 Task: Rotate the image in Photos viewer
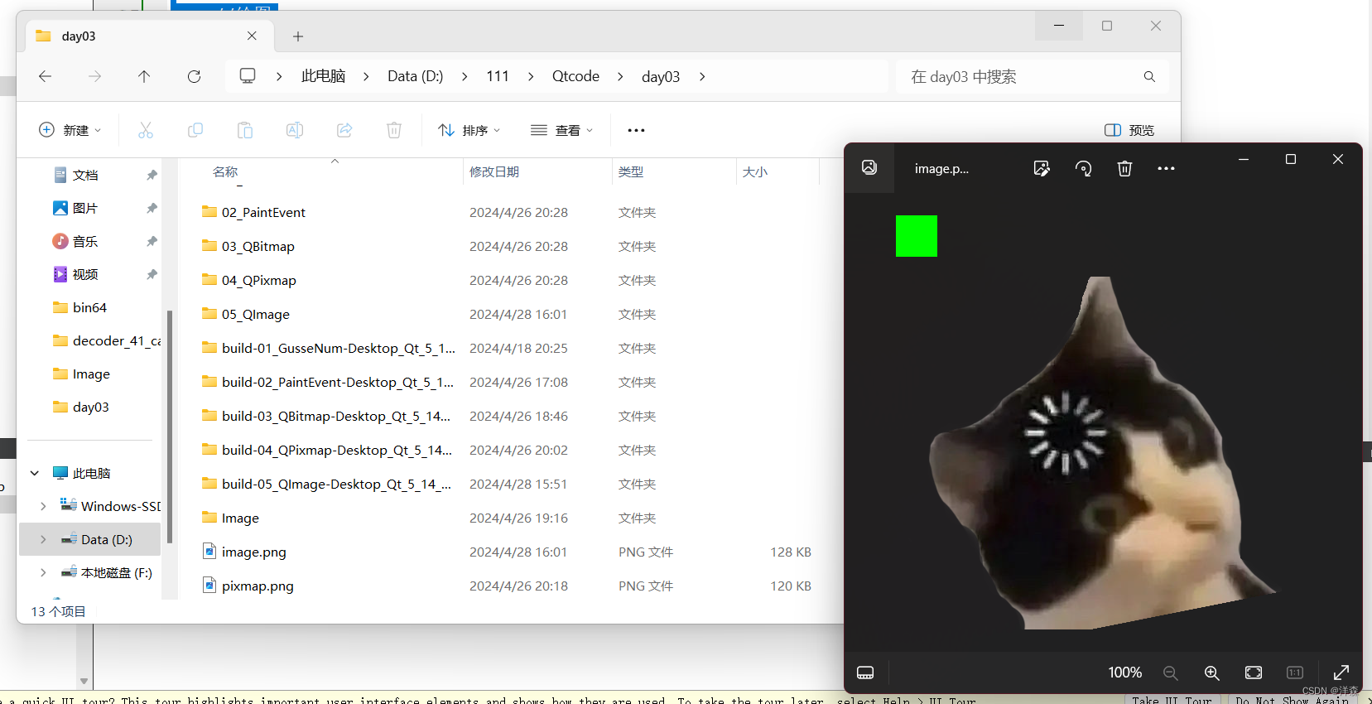click(x=1083, y=168)
